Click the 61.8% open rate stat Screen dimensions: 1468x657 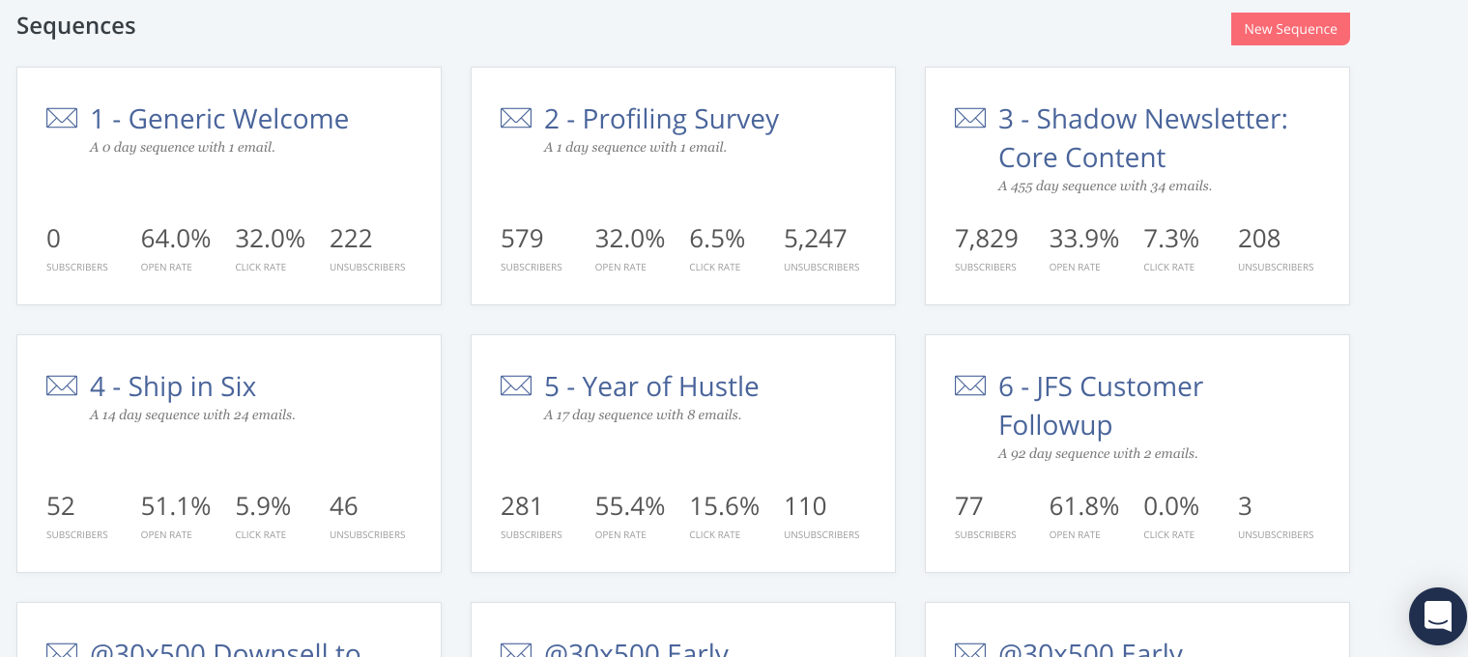[1083, 506]
